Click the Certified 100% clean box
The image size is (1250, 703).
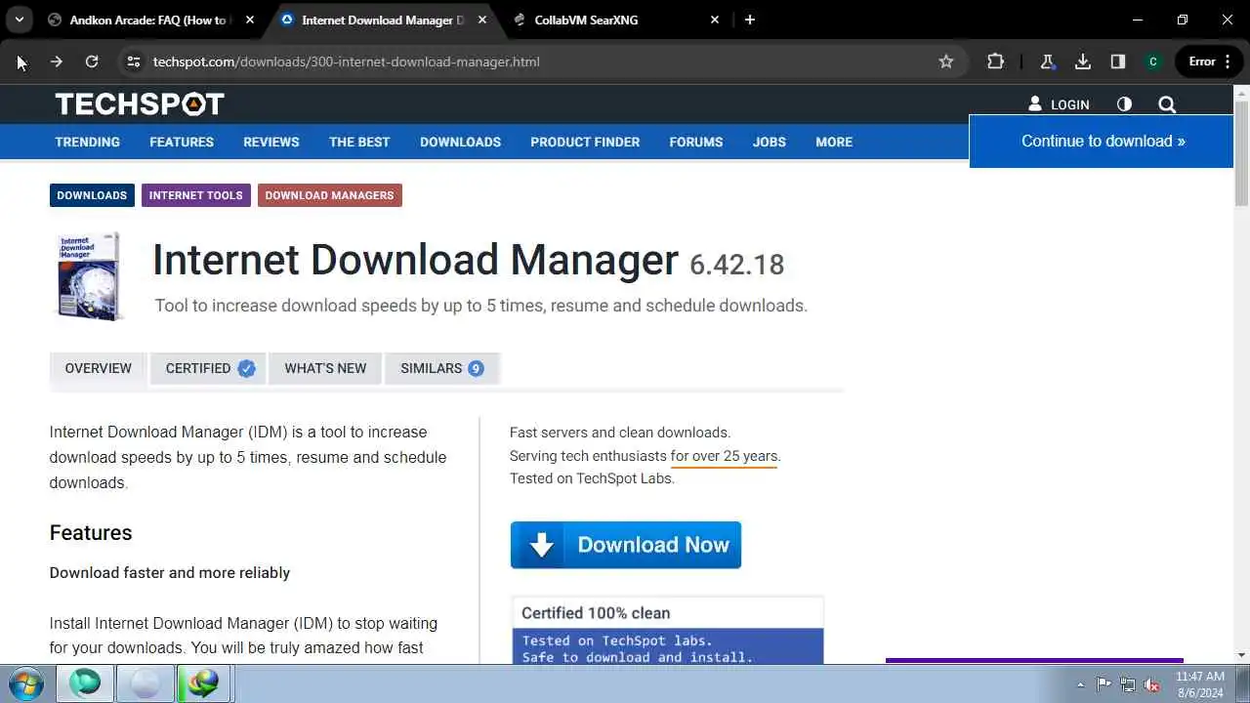668,630
